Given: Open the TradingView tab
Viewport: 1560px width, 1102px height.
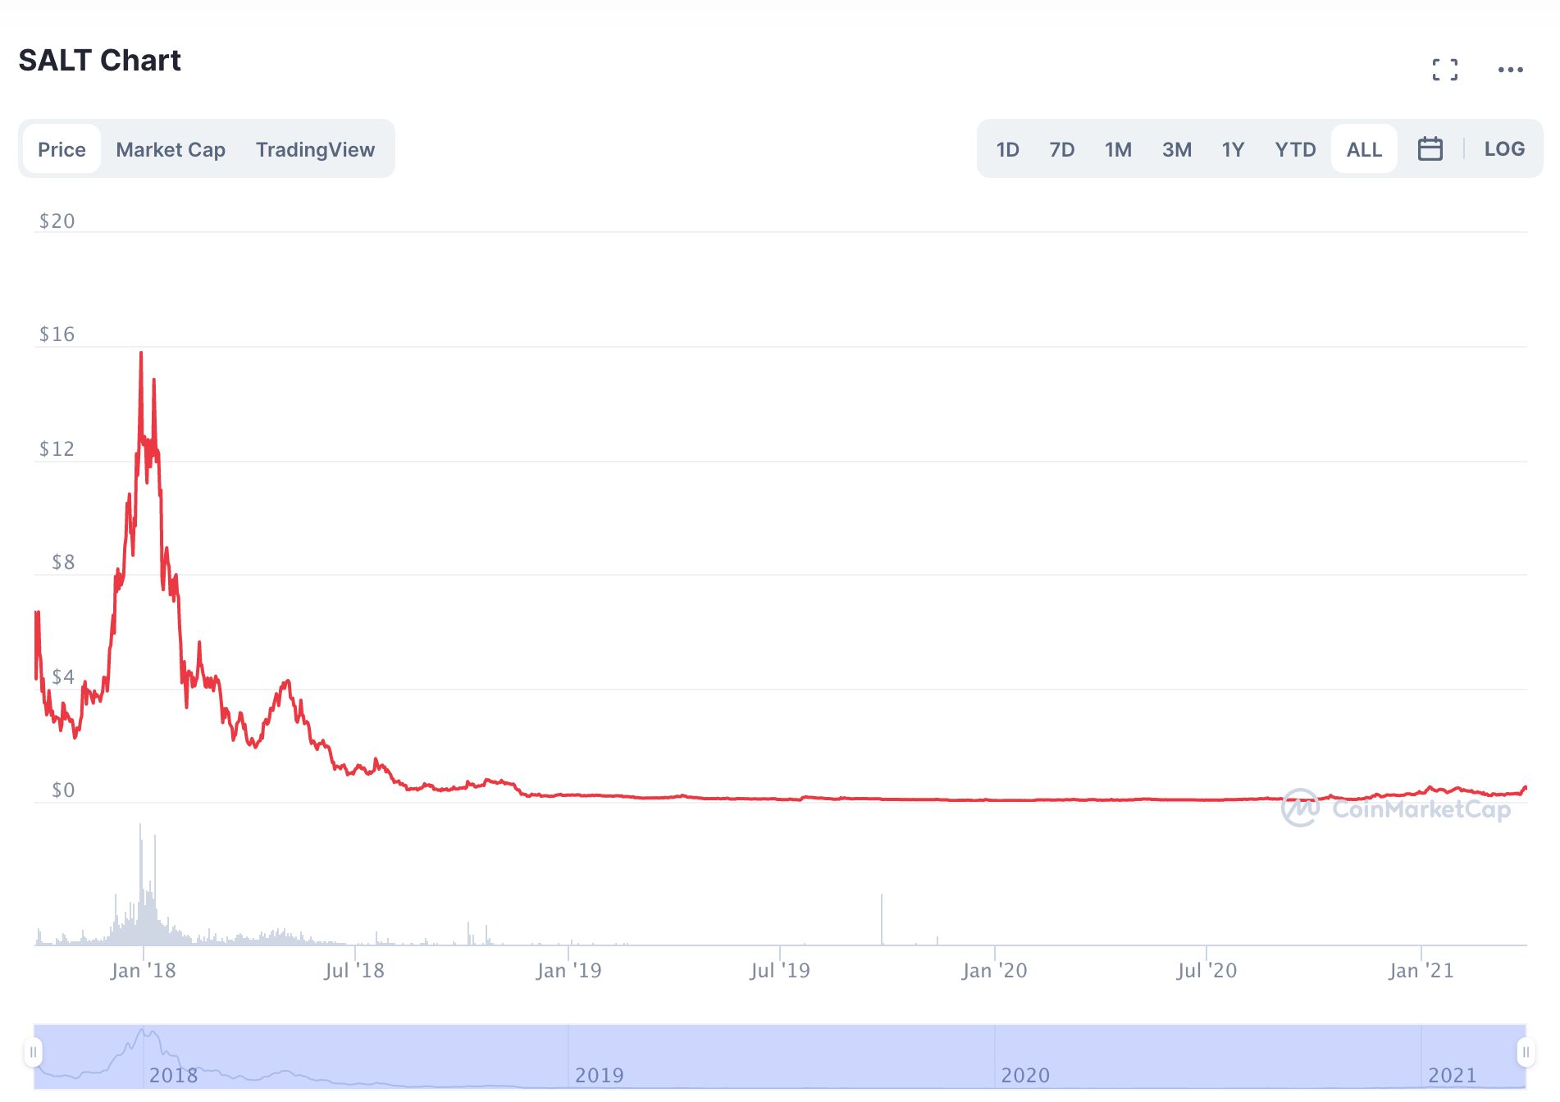Looking at the screenshot, I should [x=315, y=149].
